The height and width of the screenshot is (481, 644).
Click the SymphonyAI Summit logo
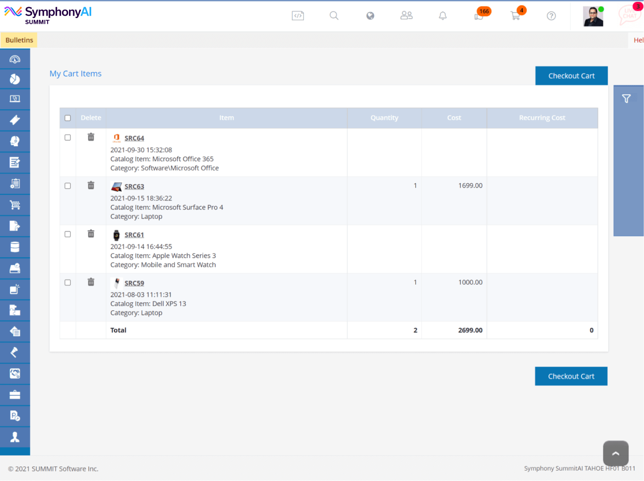(48, 15)
